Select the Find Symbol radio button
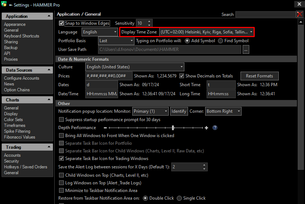 click(x=220, y=41)
